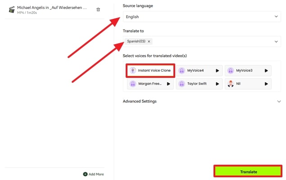Play the Morgan Freeman voice sample
This screenshot has height=180, width=286.
point(168,84)
